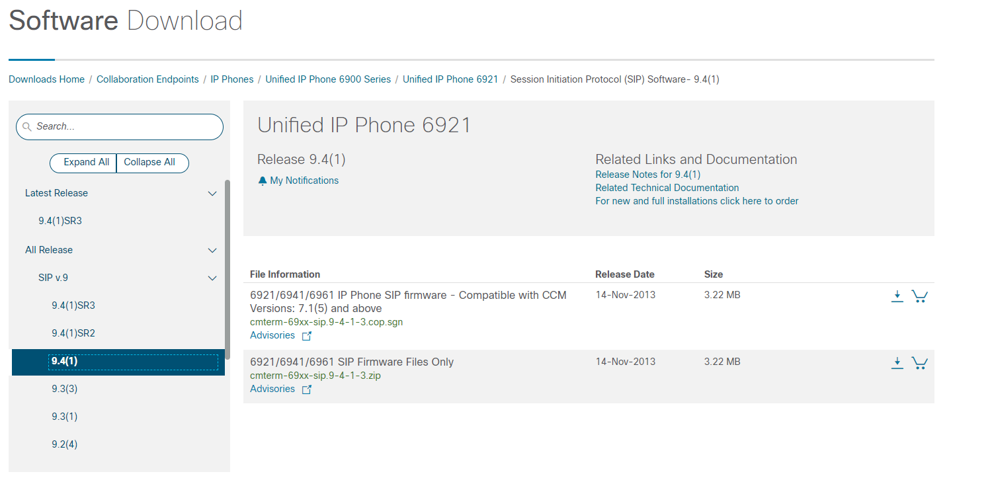This screenshot has width=990, height=484.
Task: Click the SIP v.9 label
Action: pyautogui.click(x=54, y=278)
